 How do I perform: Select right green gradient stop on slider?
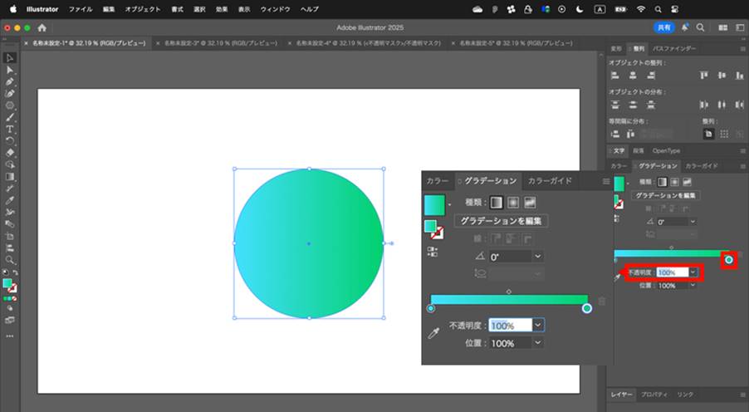click(587, 309)
